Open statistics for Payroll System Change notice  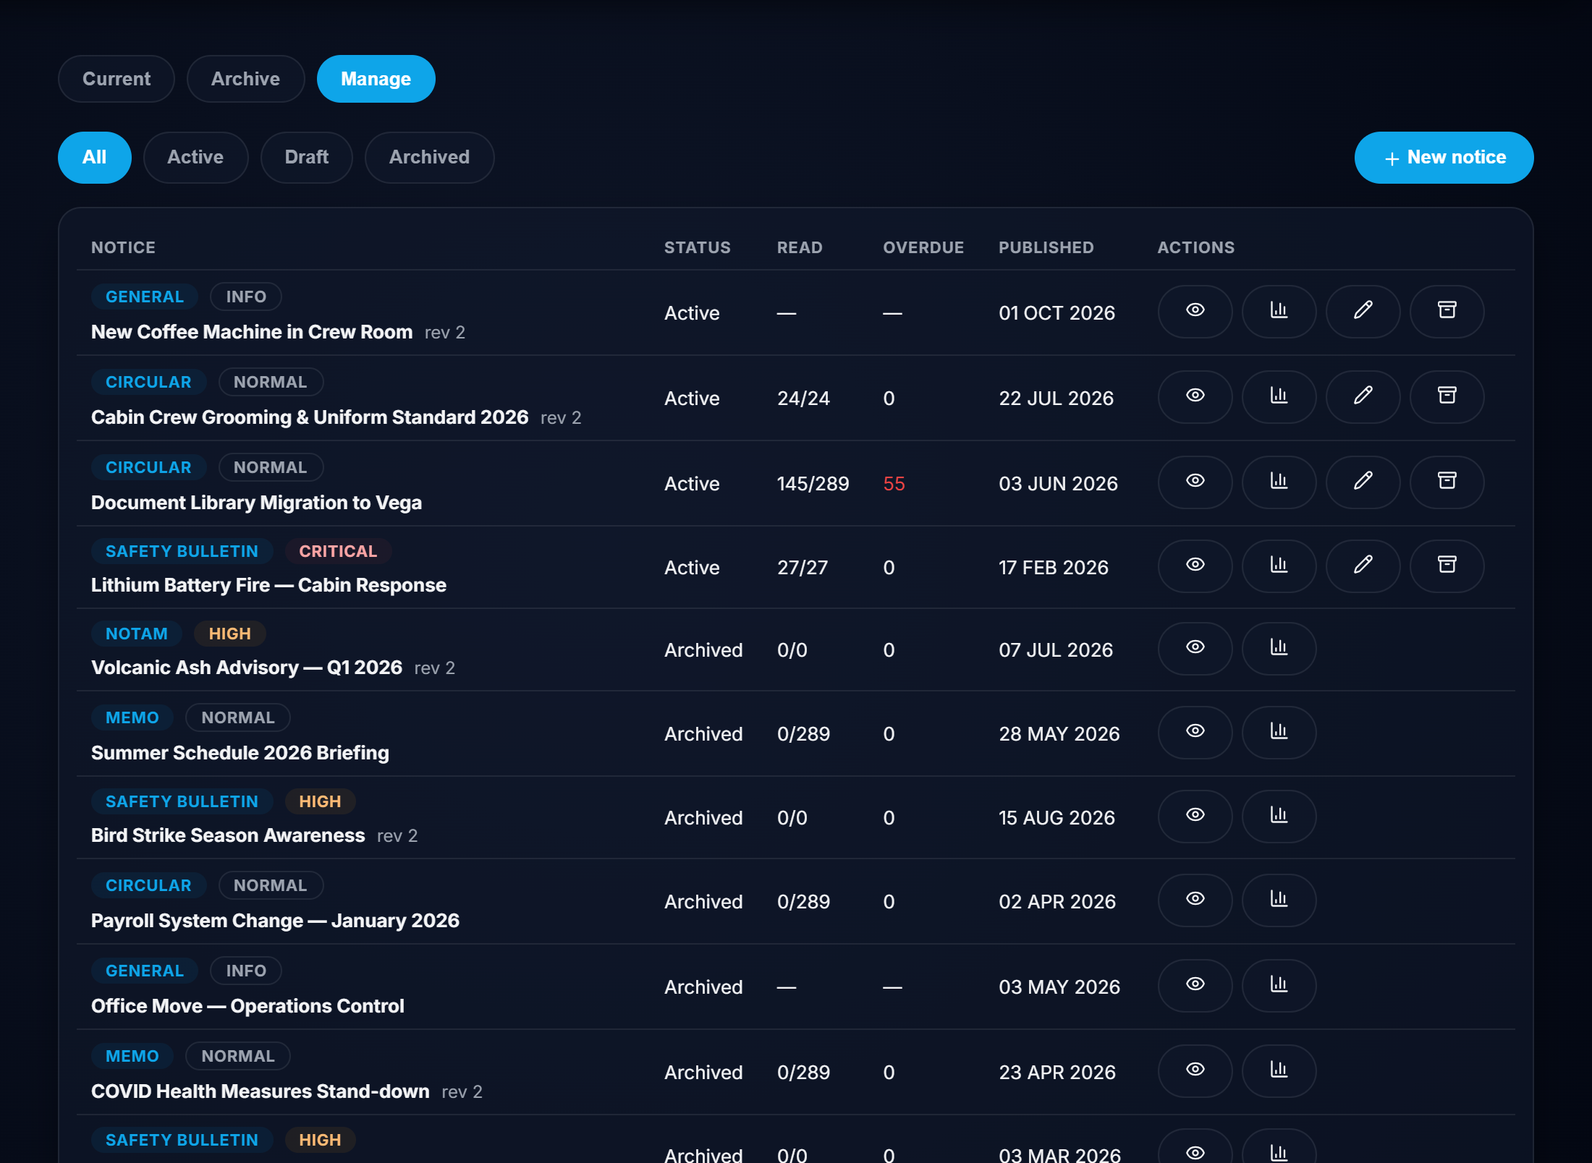(1279, 900)
